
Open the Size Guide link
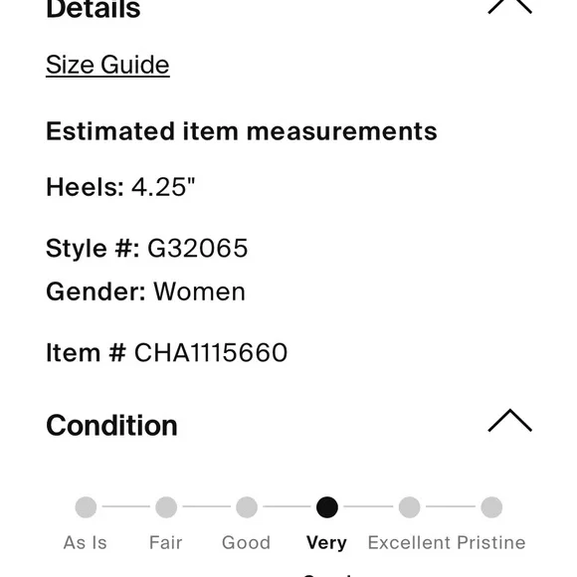[107, 65]
